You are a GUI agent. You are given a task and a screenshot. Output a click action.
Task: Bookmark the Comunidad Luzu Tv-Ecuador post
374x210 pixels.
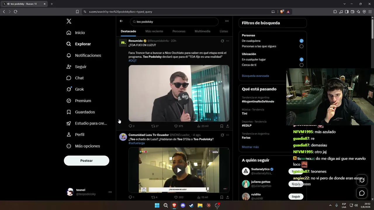pos(222,197)
